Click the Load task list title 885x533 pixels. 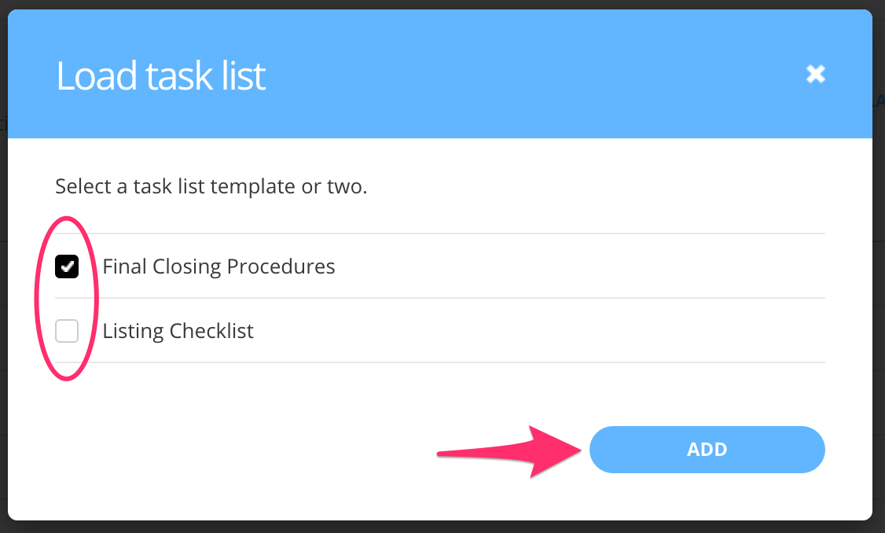point(160,75)
